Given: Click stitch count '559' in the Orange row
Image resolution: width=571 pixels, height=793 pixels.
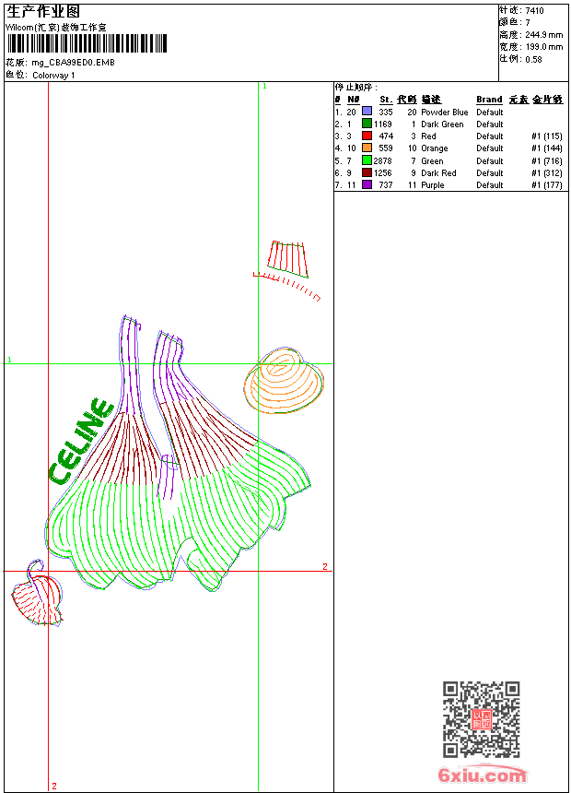Looking at the screenshot, I should point(386,148).
